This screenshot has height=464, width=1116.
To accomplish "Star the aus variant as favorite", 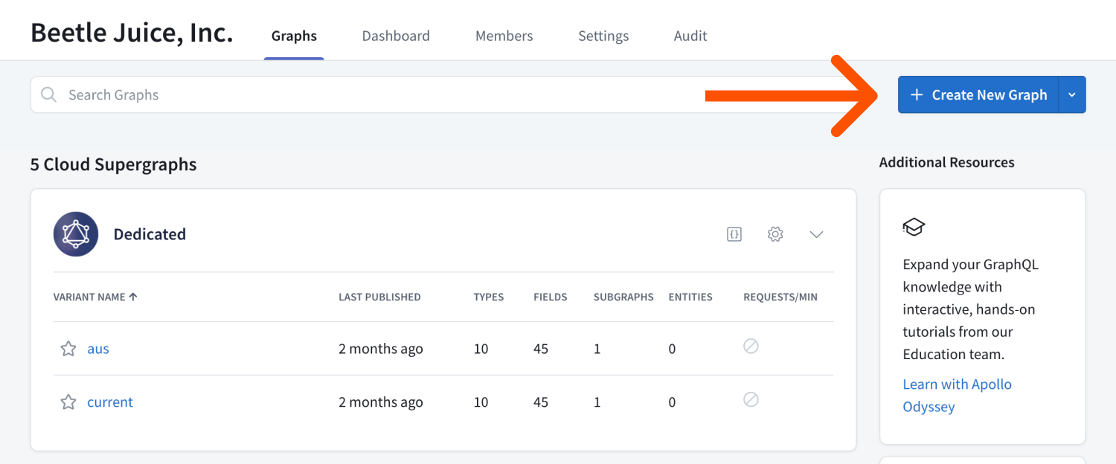I will (x=68, y=348).
